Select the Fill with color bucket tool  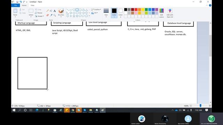tap(51, 11)
